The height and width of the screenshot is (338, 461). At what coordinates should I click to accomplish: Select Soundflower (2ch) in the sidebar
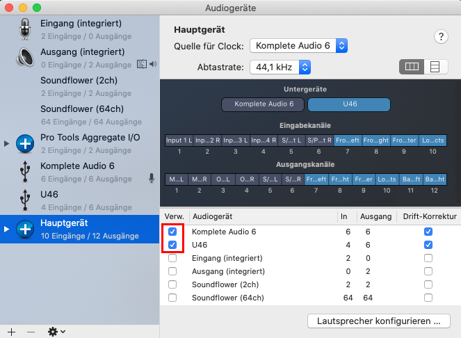click(x=80, y=86)
